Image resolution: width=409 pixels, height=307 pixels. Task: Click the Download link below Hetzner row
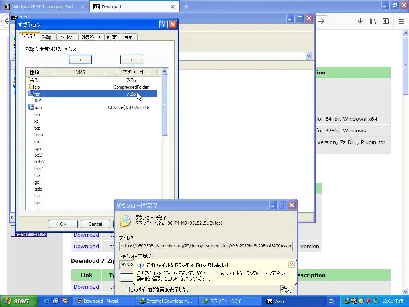coord(86,246)
